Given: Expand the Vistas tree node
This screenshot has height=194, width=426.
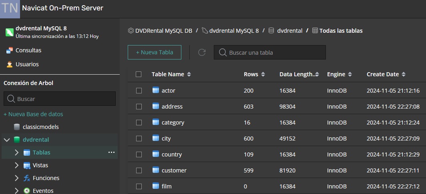Looking at the screenshot, I should tap(16, 165).
